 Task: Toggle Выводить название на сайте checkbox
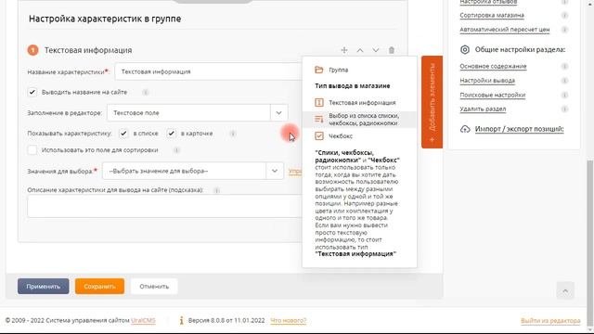(32, 92)
